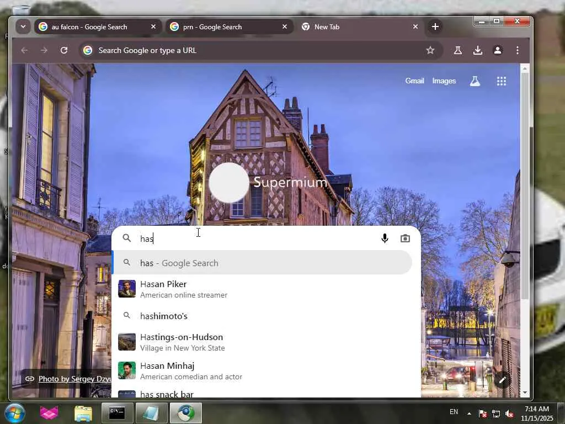Open the downloads tray icon
This screenshot has height=424, width=565.
pyautogui.click(x=478, y=50)
